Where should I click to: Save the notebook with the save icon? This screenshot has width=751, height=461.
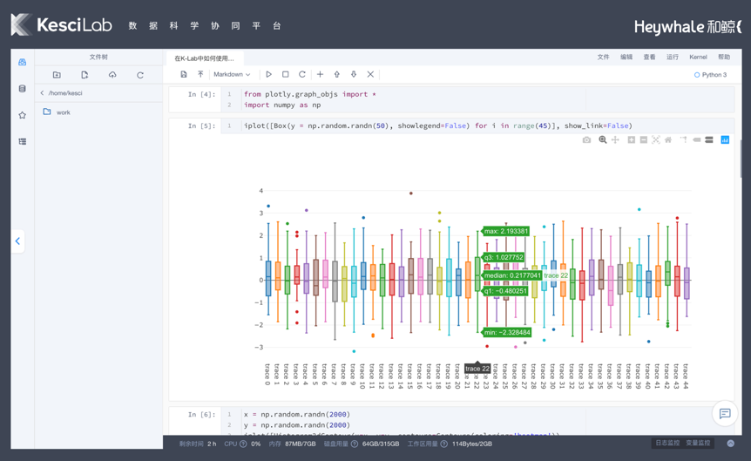184,74
